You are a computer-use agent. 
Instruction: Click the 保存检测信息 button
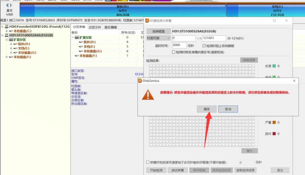click(222, 170)
